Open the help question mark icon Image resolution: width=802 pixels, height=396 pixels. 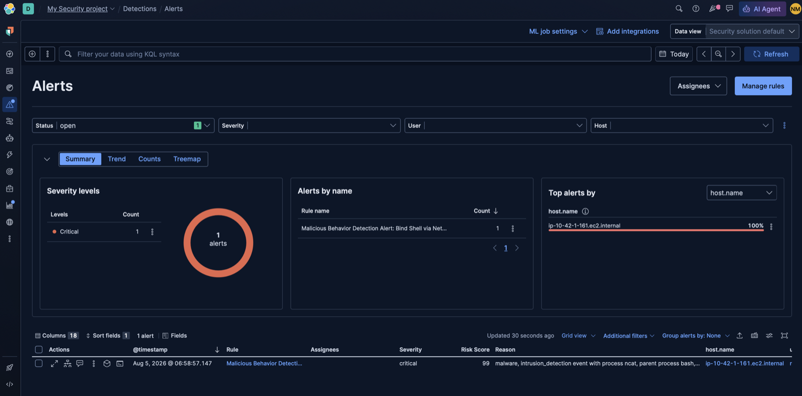click(696, 9)
